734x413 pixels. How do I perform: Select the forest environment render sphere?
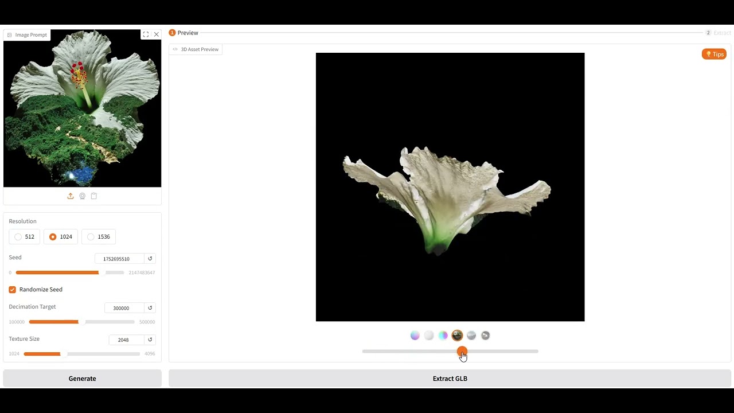(x=457, y=336)
